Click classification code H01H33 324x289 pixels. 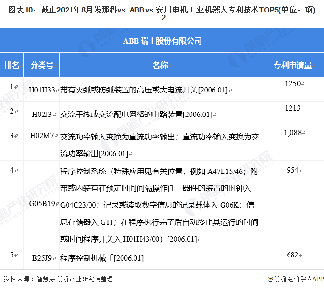(42, 90)
